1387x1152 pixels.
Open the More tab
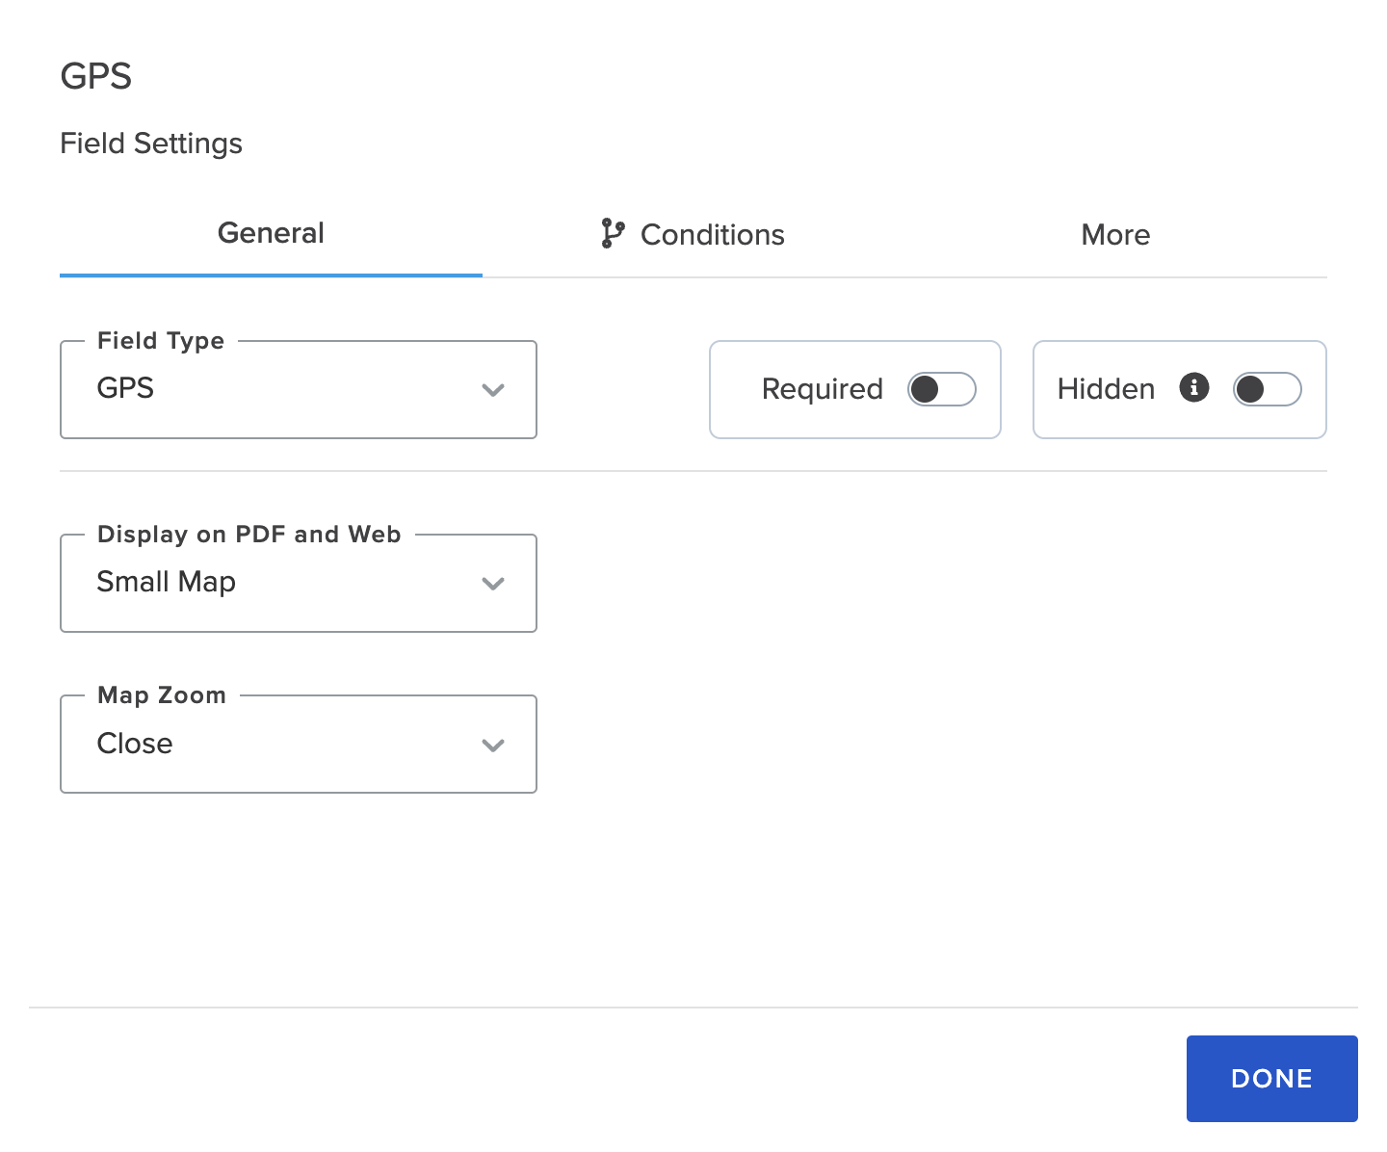pos(1115,234)
